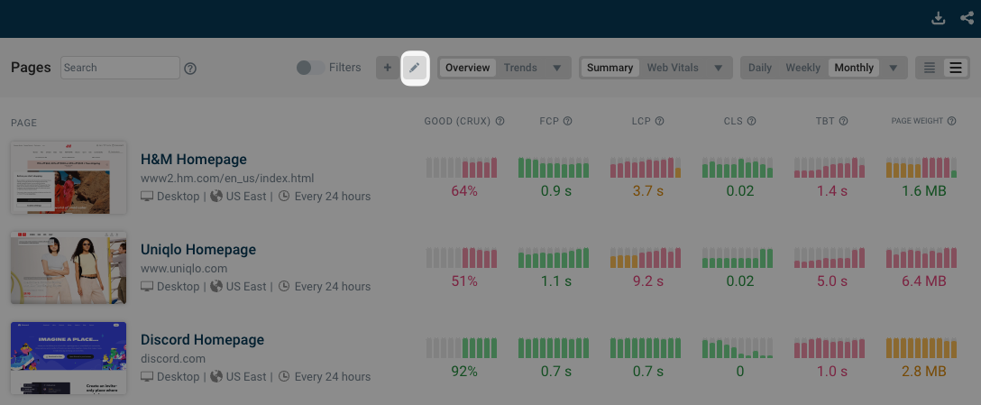981x405 pixels.
Task: Open help icon next to PAGE WEIGHT
Action: (x=951, y=121)
